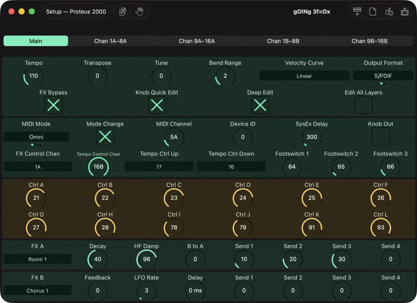Click the Device ID knob
This screenshot has height=303, width=417.
(x=243, y=137)
